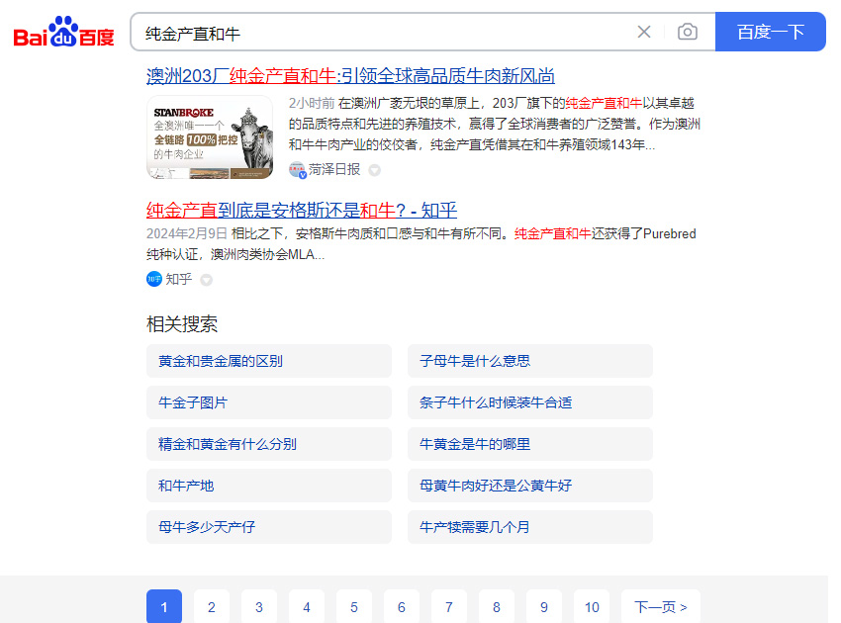Open the 知乎 result about 安格斯 and 和牛
The width and height of the screenshot is (841, 623).
point(301,210)
